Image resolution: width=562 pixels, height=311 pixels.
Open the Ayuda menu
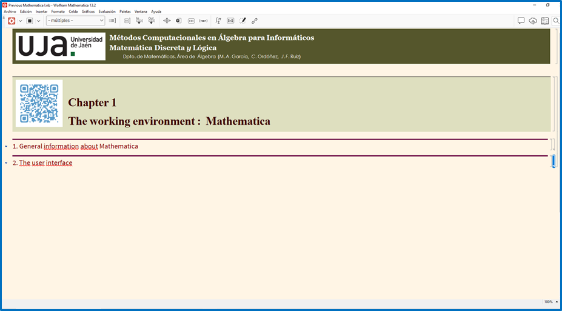click(156, 12)
